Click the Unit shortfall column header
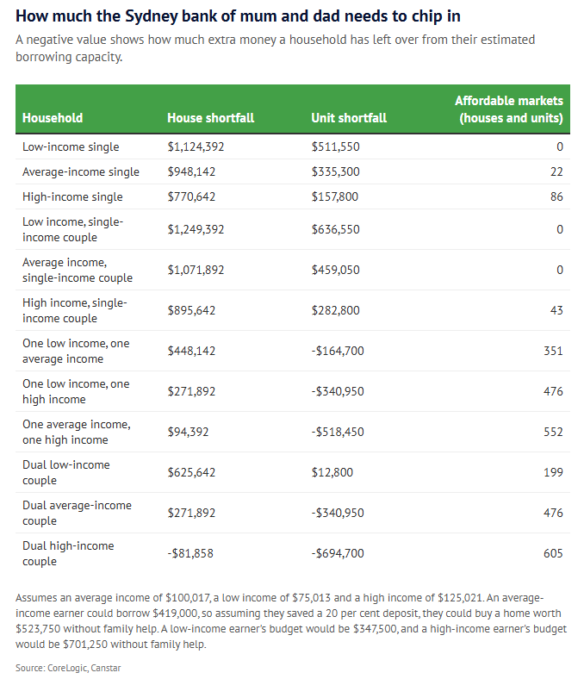Viewport: 584px width, 679px height. [349, 118]
